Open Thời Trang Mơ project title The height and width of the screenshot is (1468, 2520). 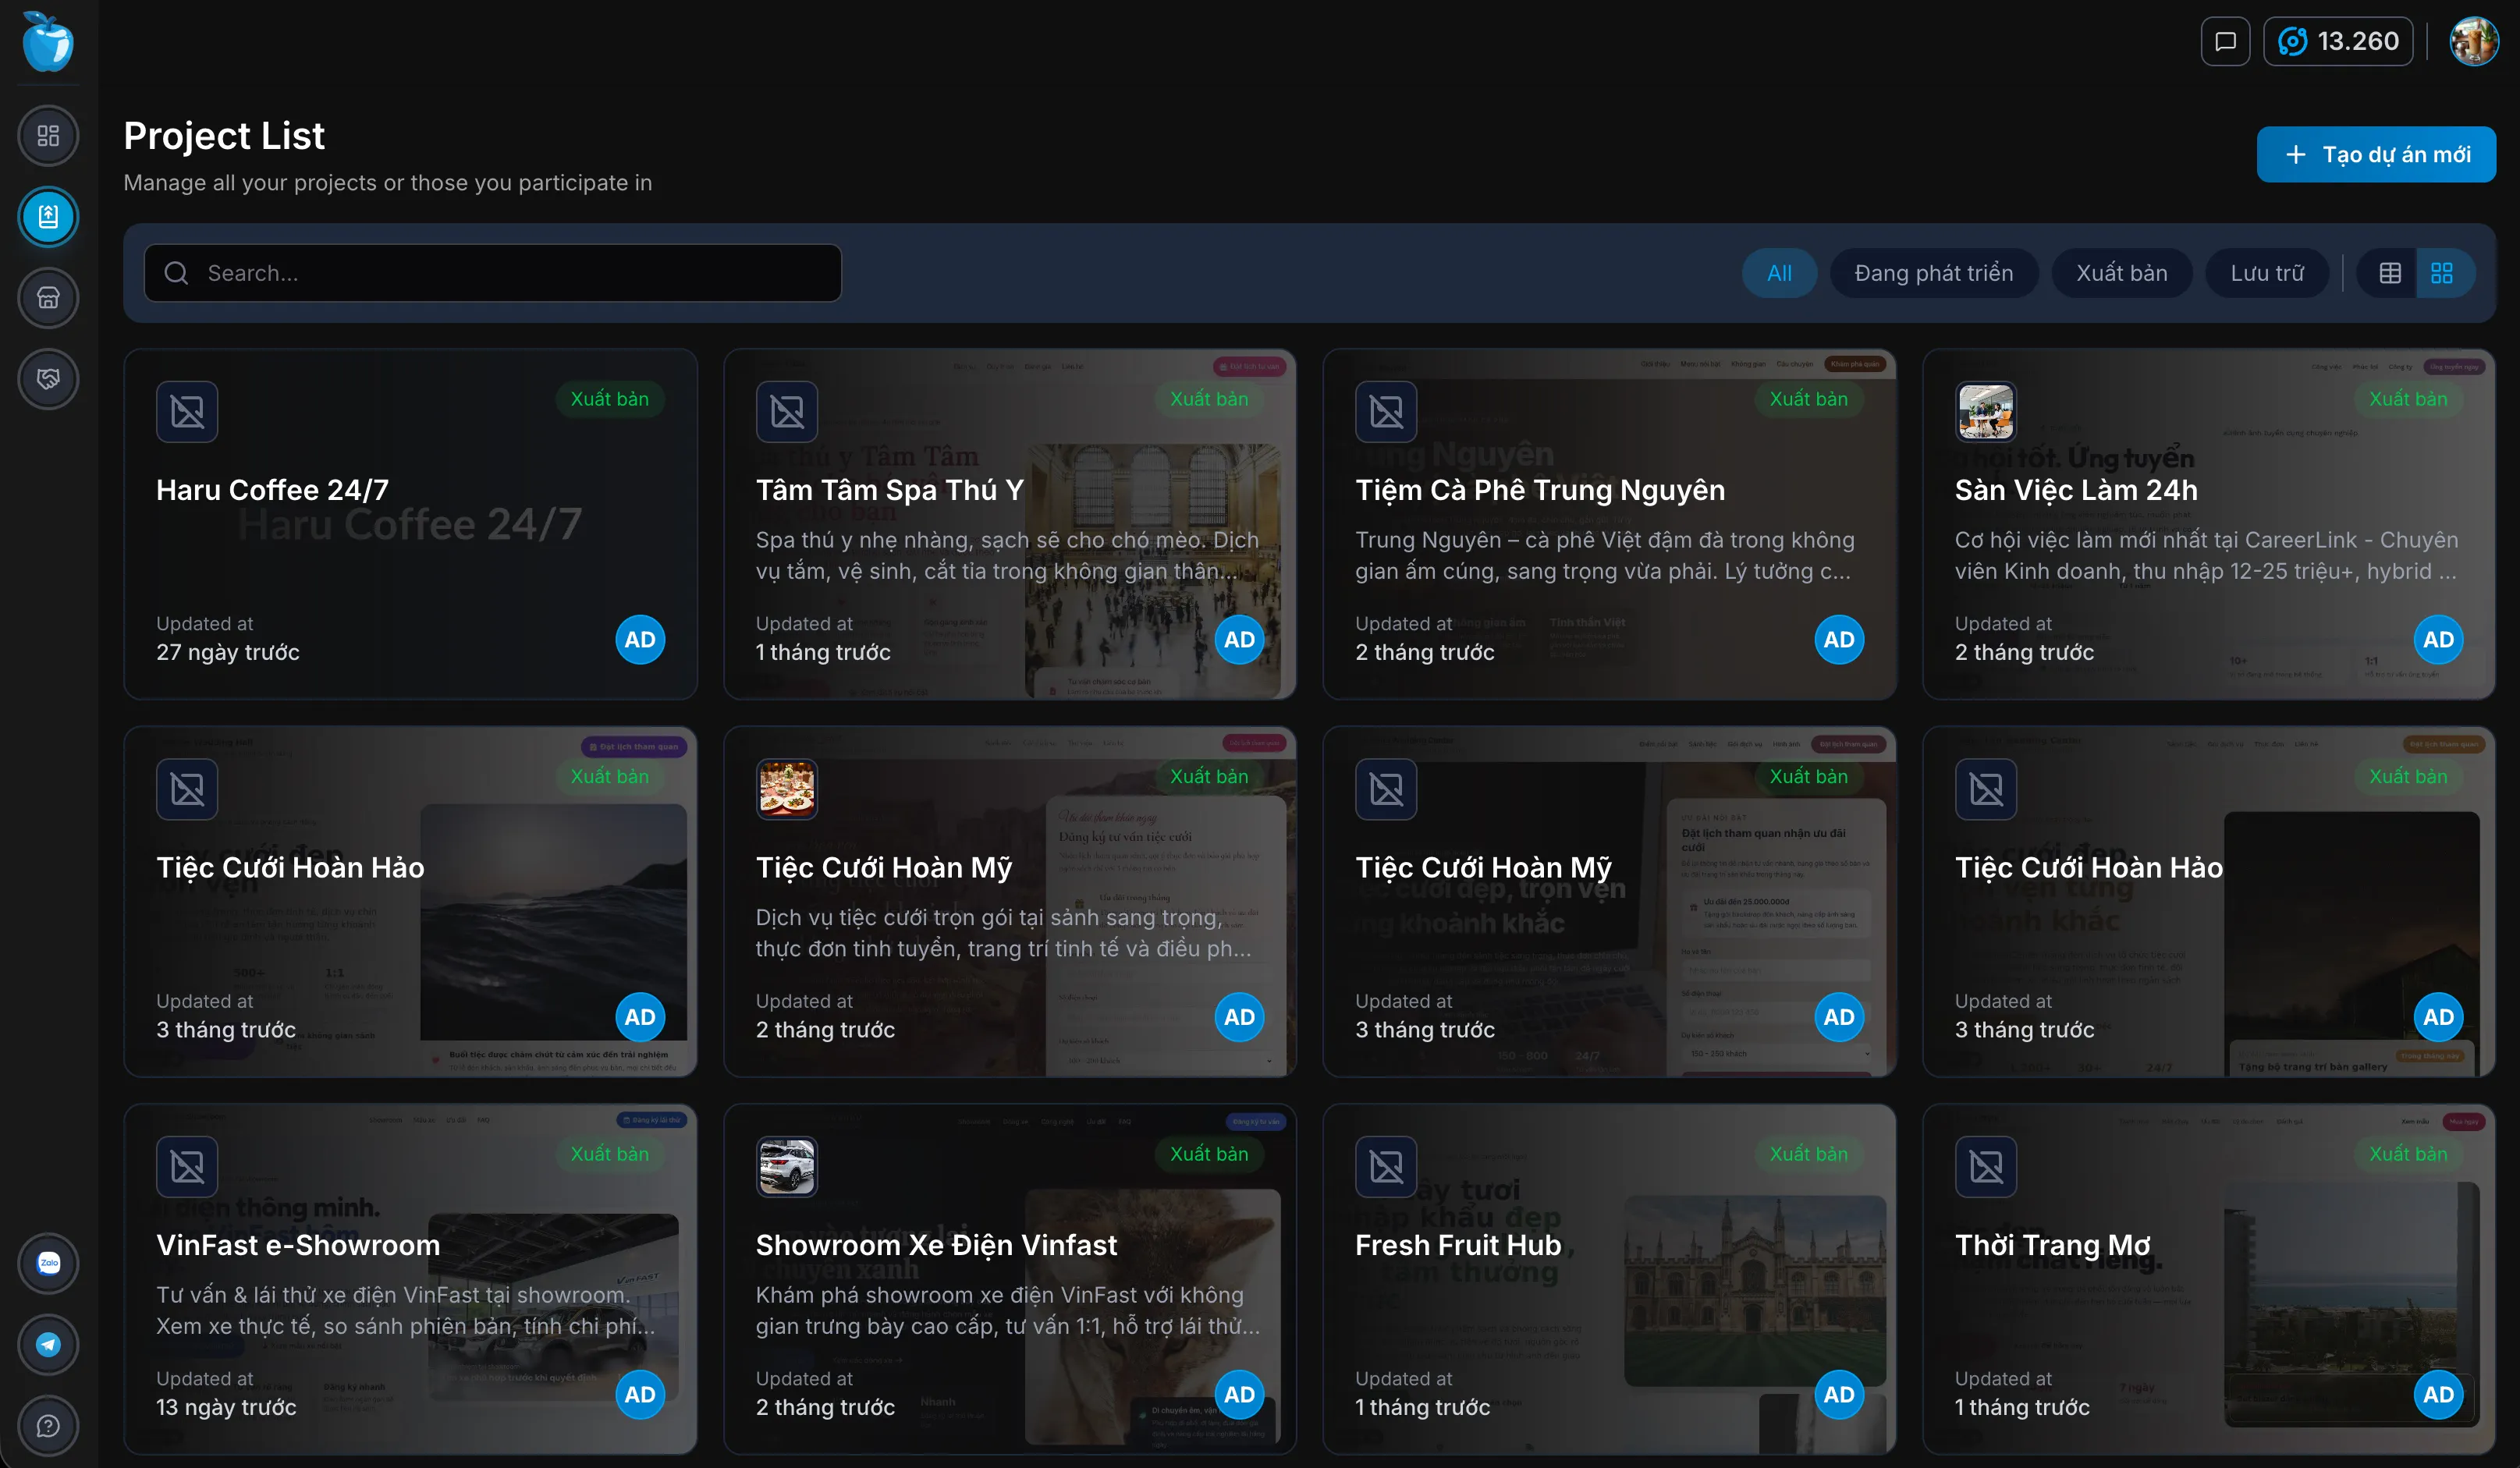[x=2053, y=1245]
